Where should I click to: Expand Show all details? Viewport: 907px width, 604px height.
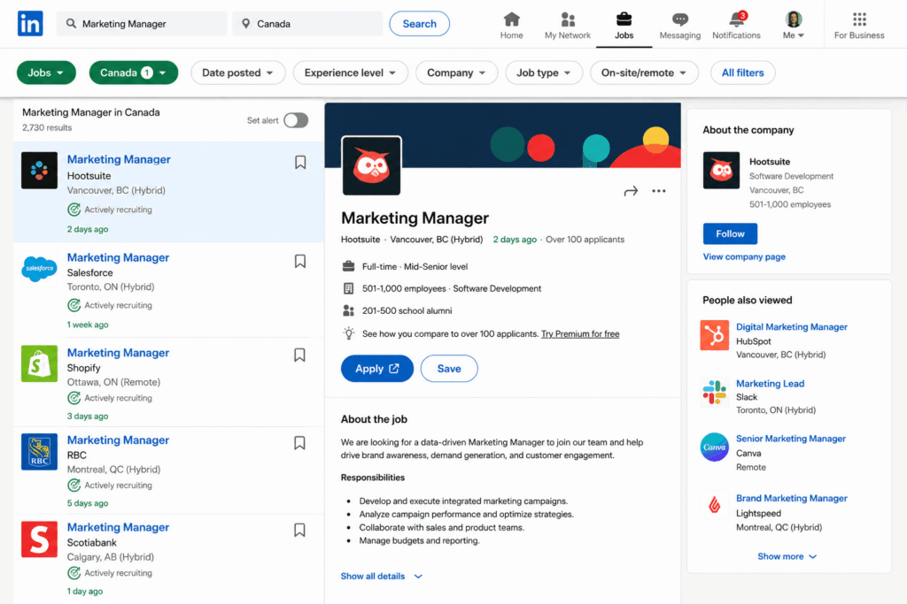[x=382, y=577]
